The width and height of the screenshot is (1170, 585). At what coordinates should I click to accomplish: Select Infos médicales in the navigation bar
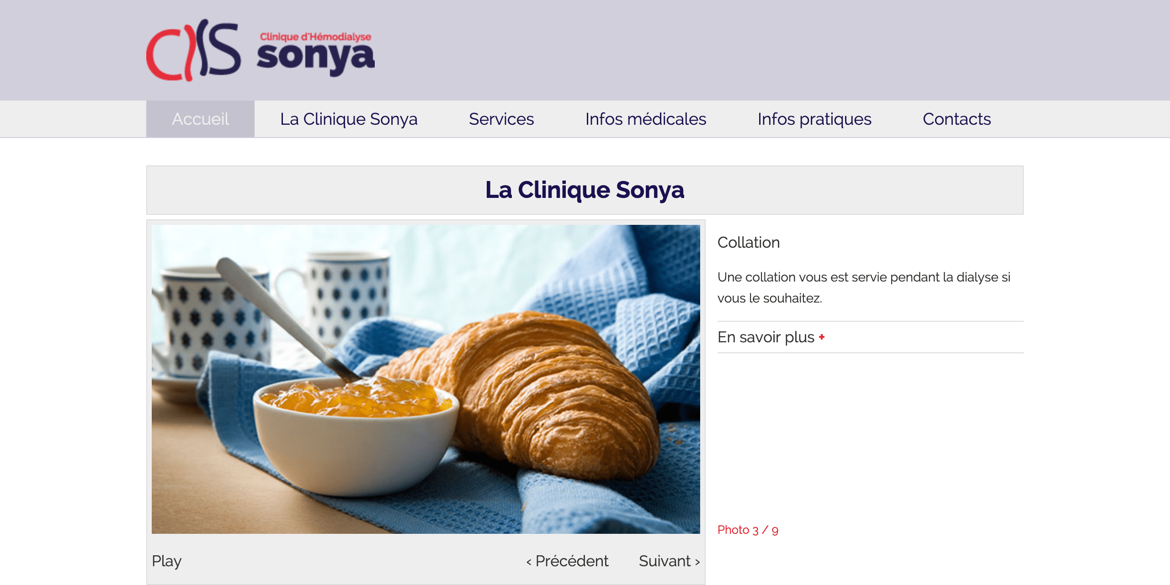click(x=646, y=119)
